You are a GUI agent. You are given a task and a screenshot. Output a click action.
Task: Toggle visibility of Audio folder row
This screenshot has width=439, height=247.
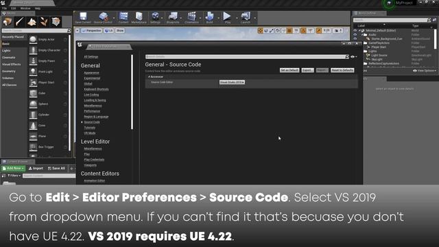(x=355, y=35)
